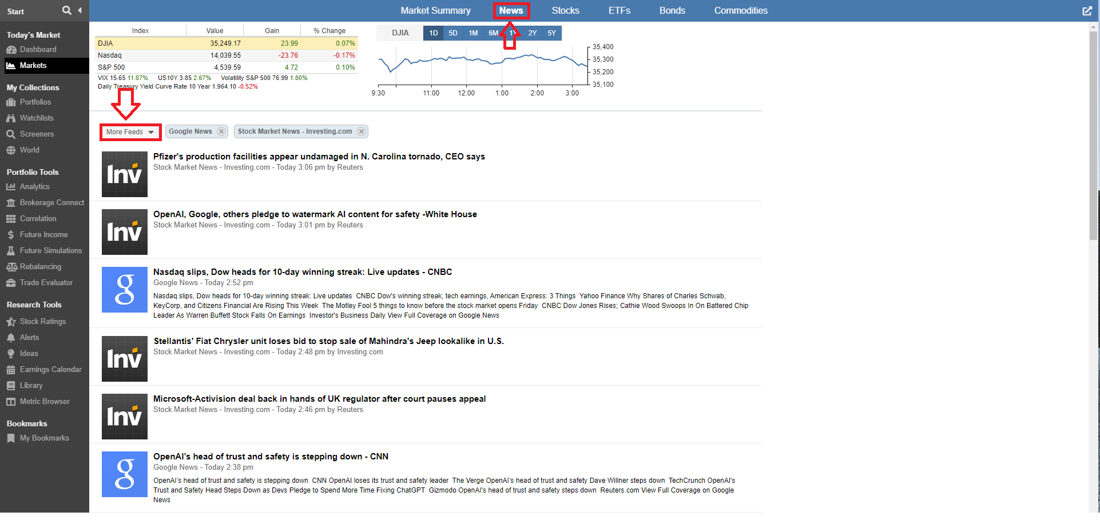
Task: Open page in new window icon
Action: [1087, 11]
